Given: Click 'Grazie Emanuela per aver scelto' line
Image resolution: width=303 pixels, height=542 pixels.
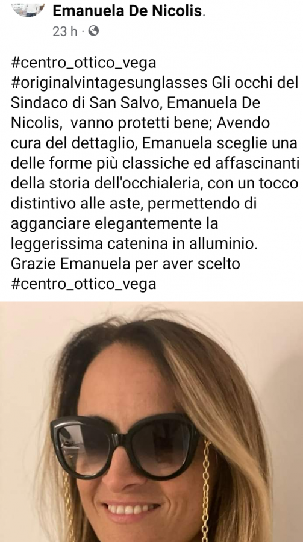Looking at the screenshot, I should 125,264.
